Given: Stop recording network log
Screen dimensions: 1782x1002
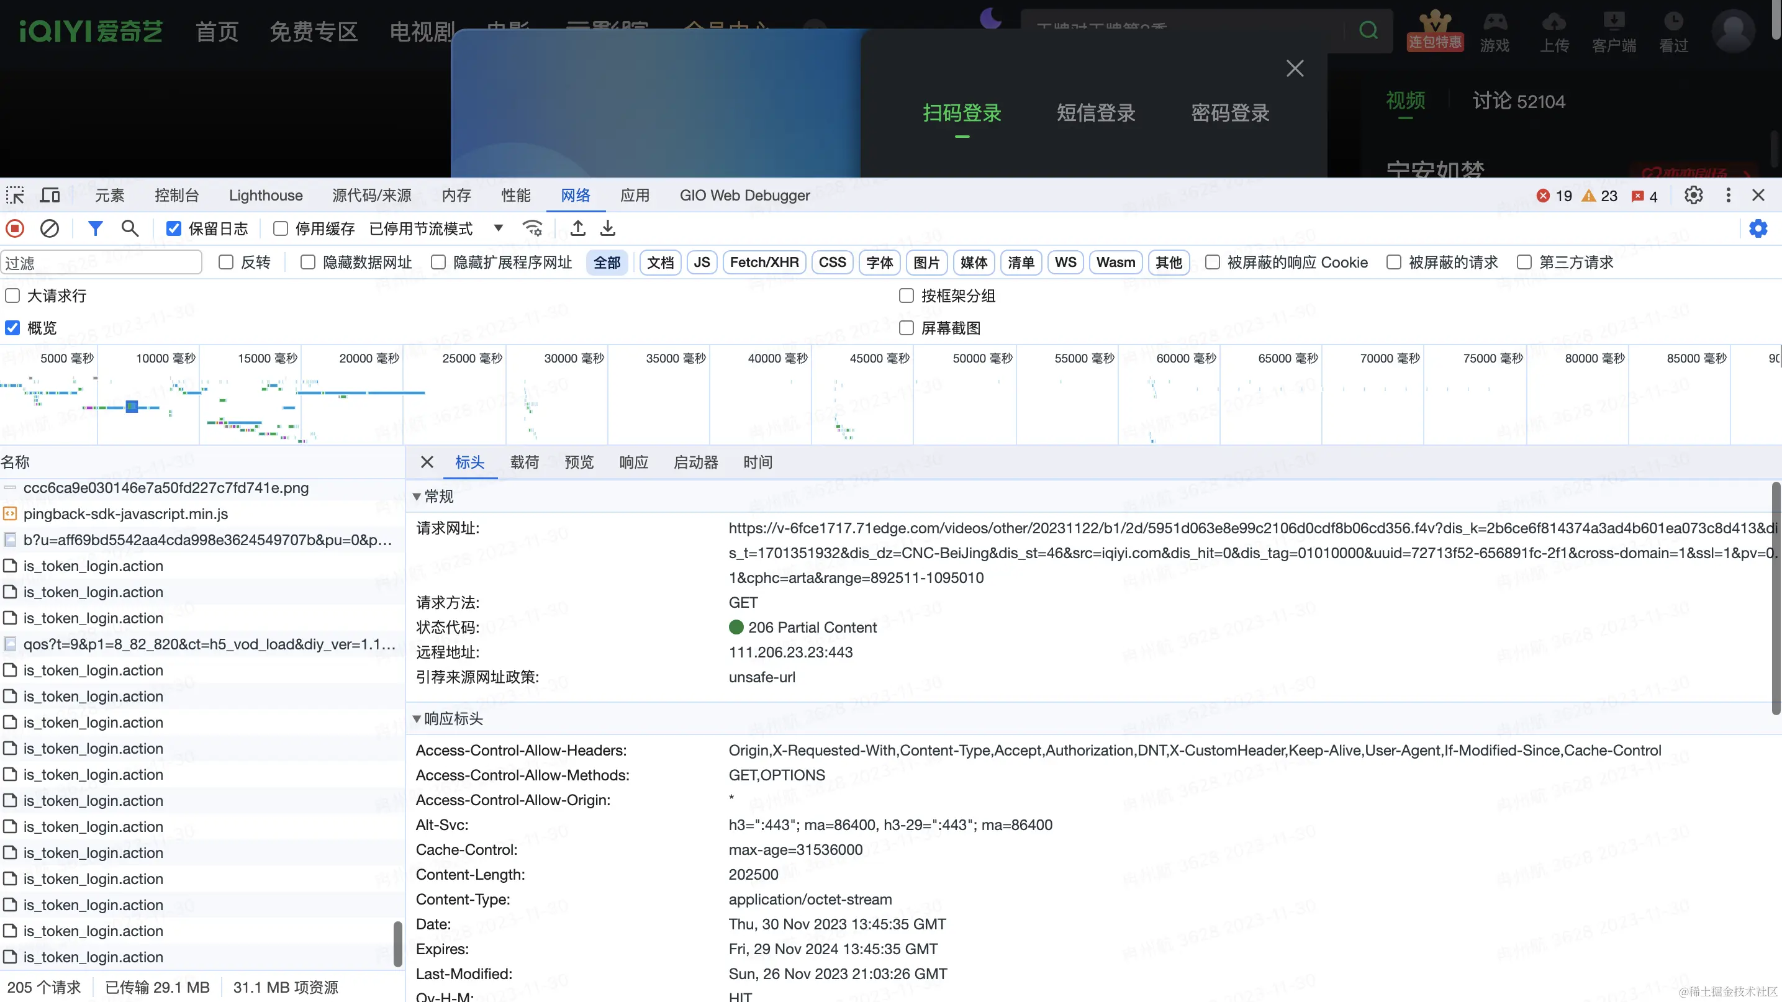Looking at the screenshot, I should pos(16,228).
